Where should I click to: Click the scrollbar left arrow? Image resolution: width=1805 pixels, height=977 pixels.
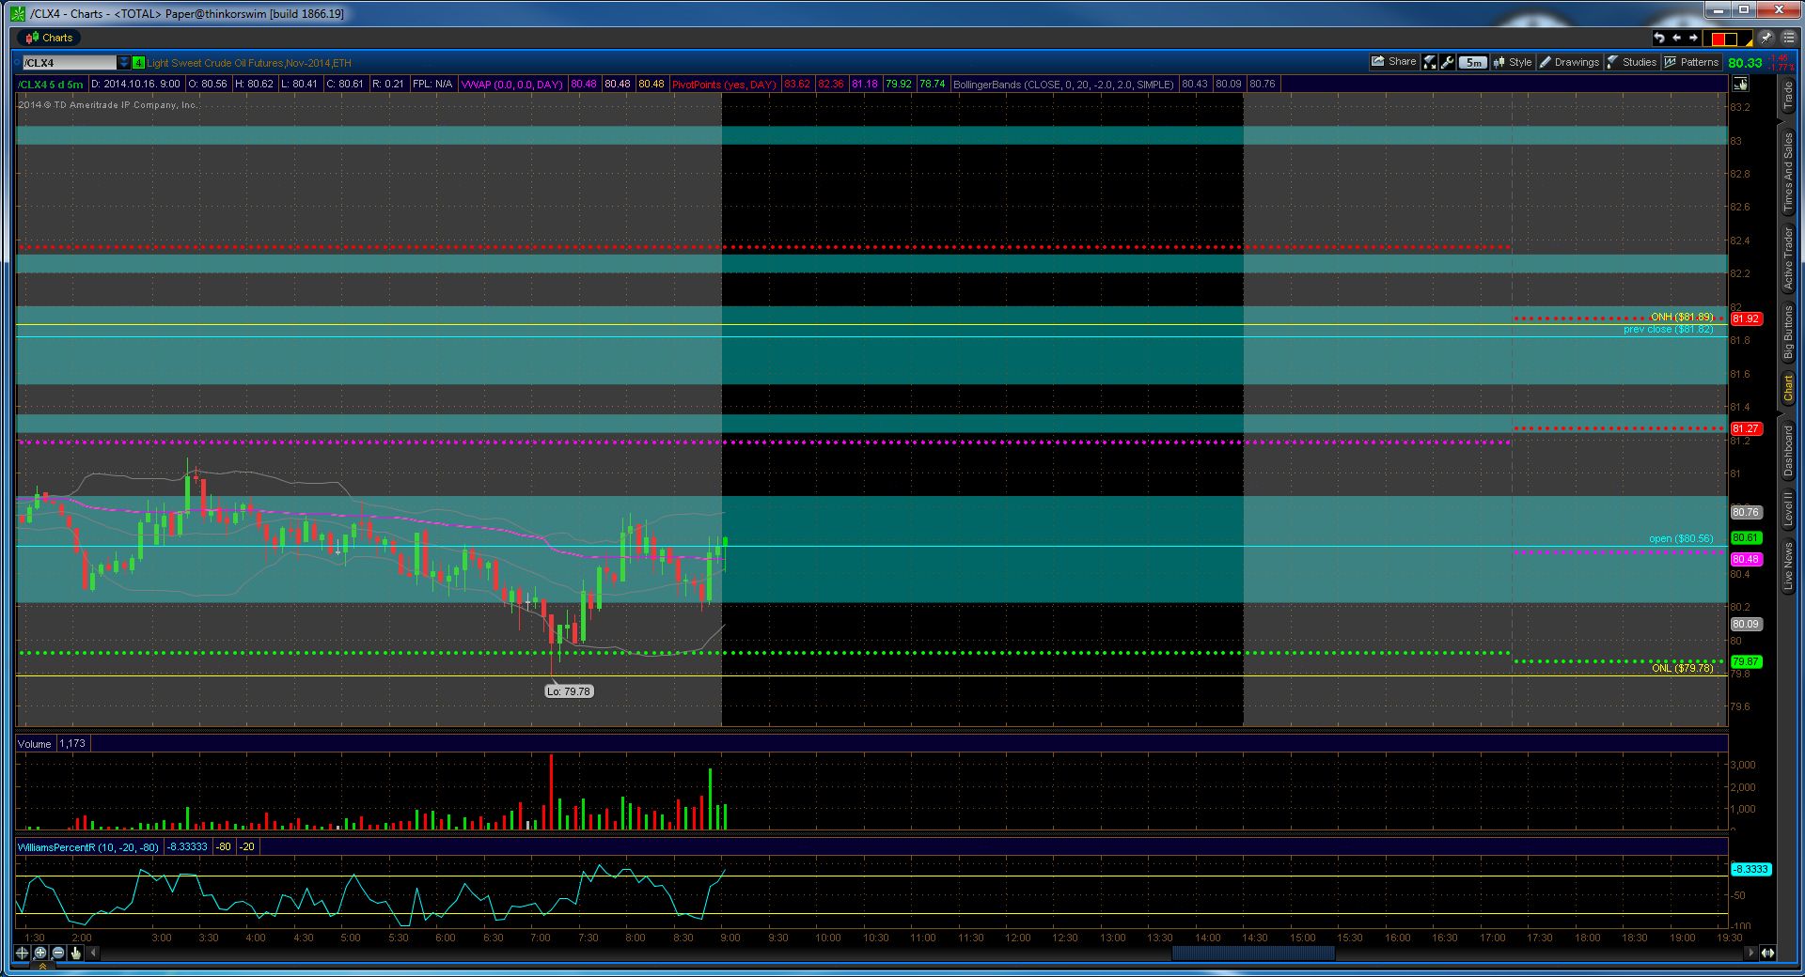pyautogui.click(x=93, y=953)
